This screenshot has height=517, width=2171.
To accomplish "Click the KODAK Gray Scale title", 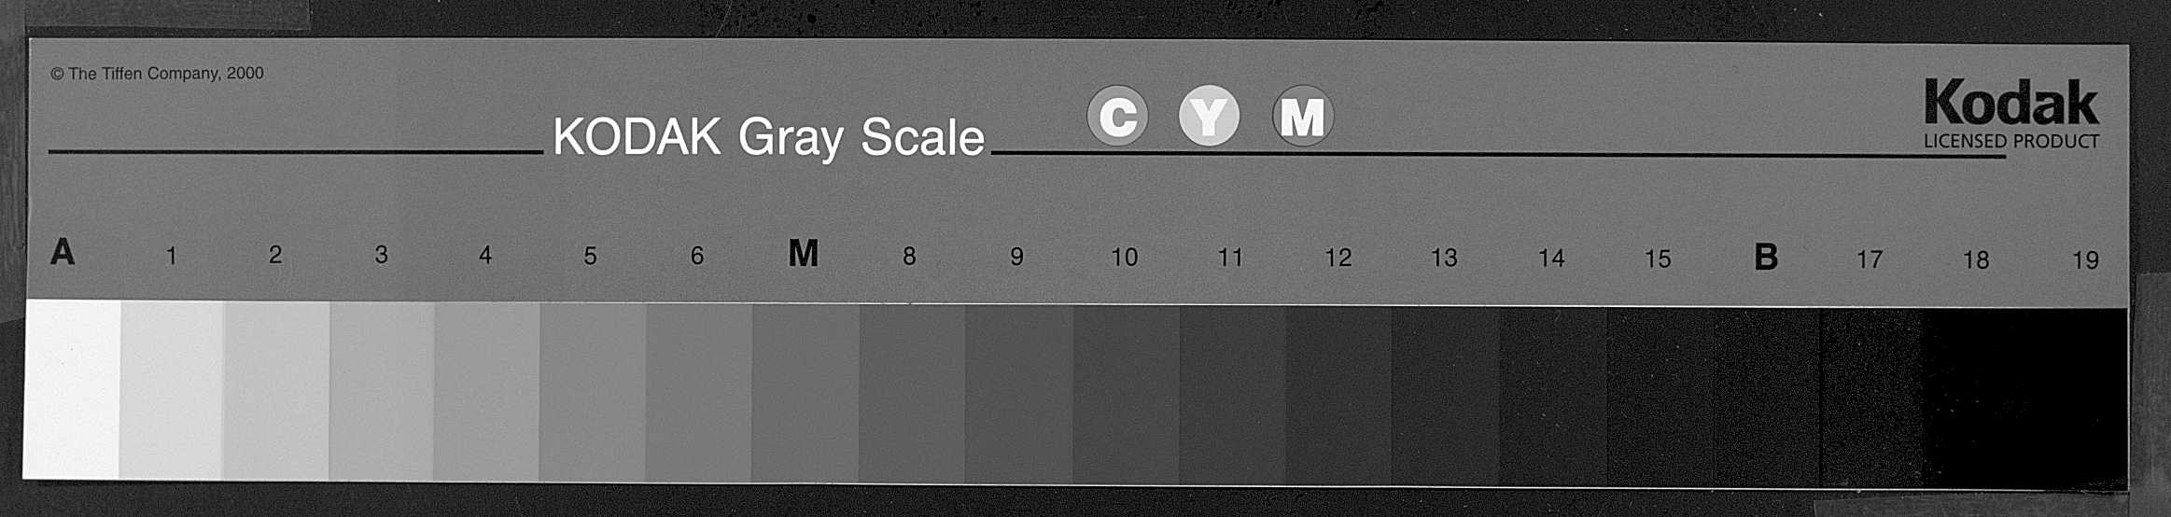I will click(768, 138).
